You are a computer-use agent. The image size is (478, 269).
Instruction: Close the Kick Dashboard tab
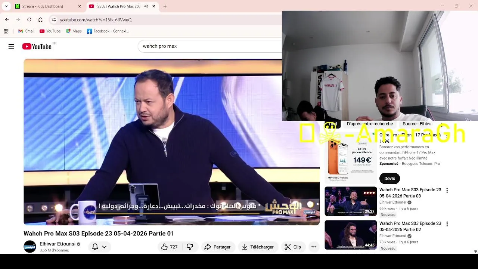[80, 6]
